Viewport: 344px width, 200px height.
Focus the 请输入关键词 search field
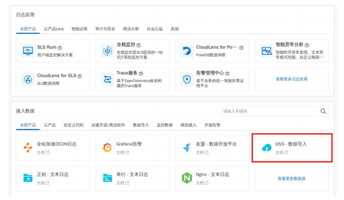coord(269,111)
